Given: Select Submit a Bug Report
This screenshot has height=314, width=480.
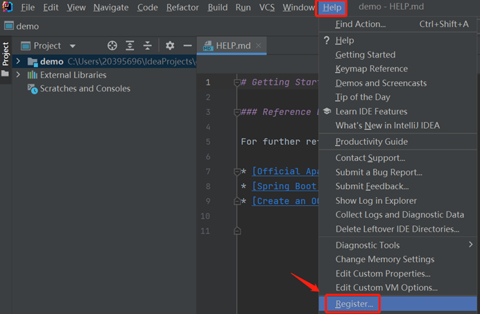Looking at the screenshot, I should click(398, 173).
